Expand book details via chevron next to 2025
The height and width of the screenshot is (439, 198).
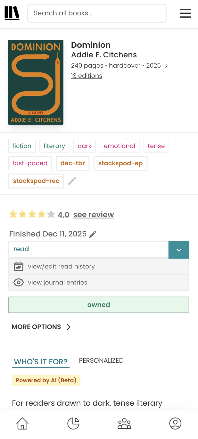[166, 65]
